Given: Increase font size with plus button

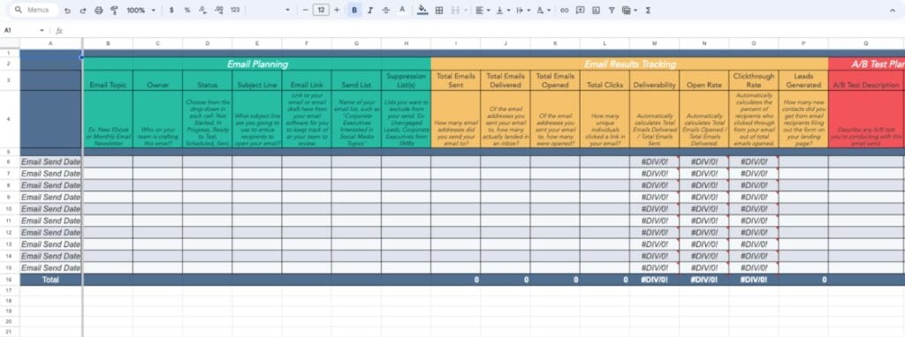Looking at the screenshot, I should (337, 11).
